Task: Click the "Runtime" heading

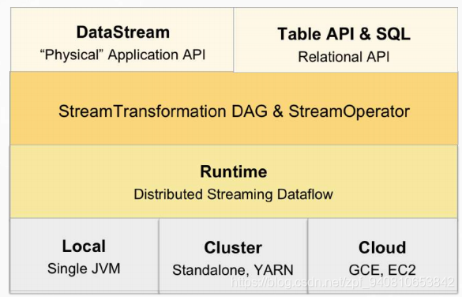Action: pyautogui.click(x=234, y=171)
